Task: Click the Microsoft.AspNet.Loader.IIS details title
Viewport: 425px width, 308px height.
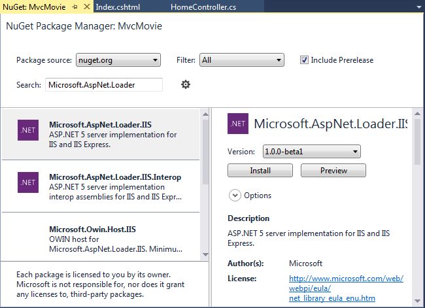Action: coord(330,124)
